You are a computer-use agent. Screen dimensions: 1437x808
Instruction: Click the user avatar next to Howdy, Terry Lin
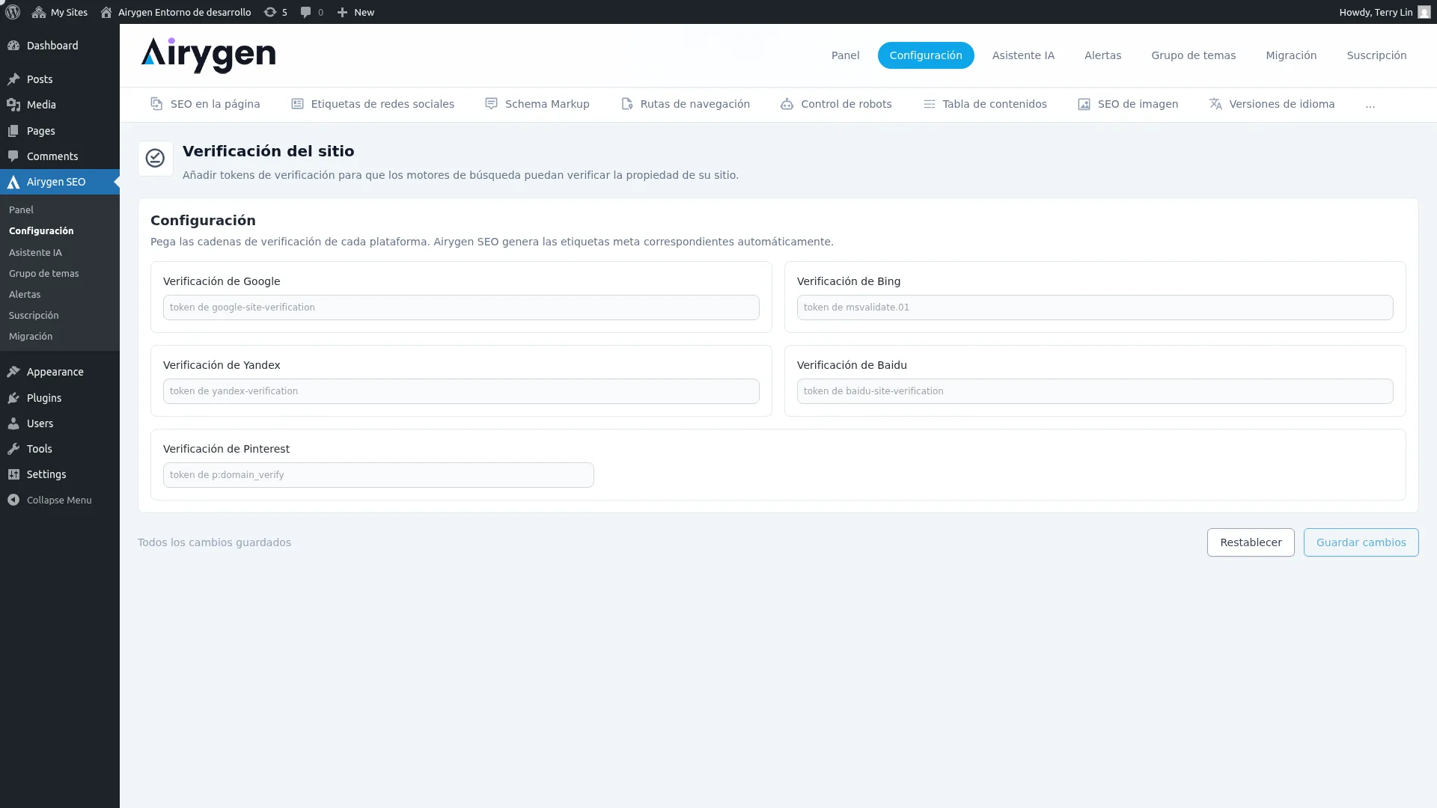pyautogui.click(x=1424, y=12)
